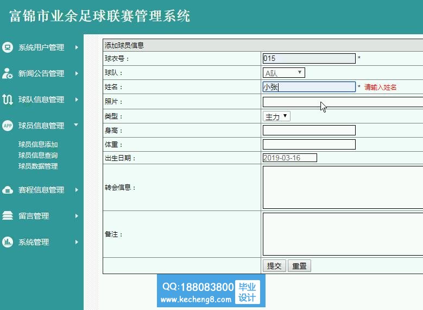This screenshot has width=423, height=310.
Task: Click the APP icon beside 球员信息管理
Action: (8, 126)
